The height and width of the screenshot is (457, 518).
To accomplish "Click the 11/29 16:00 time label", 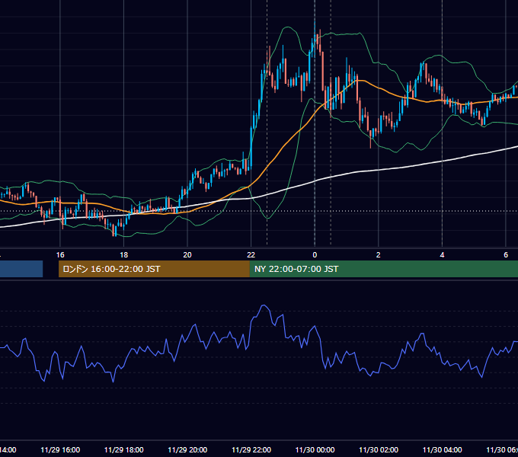I will coord(60,449).
